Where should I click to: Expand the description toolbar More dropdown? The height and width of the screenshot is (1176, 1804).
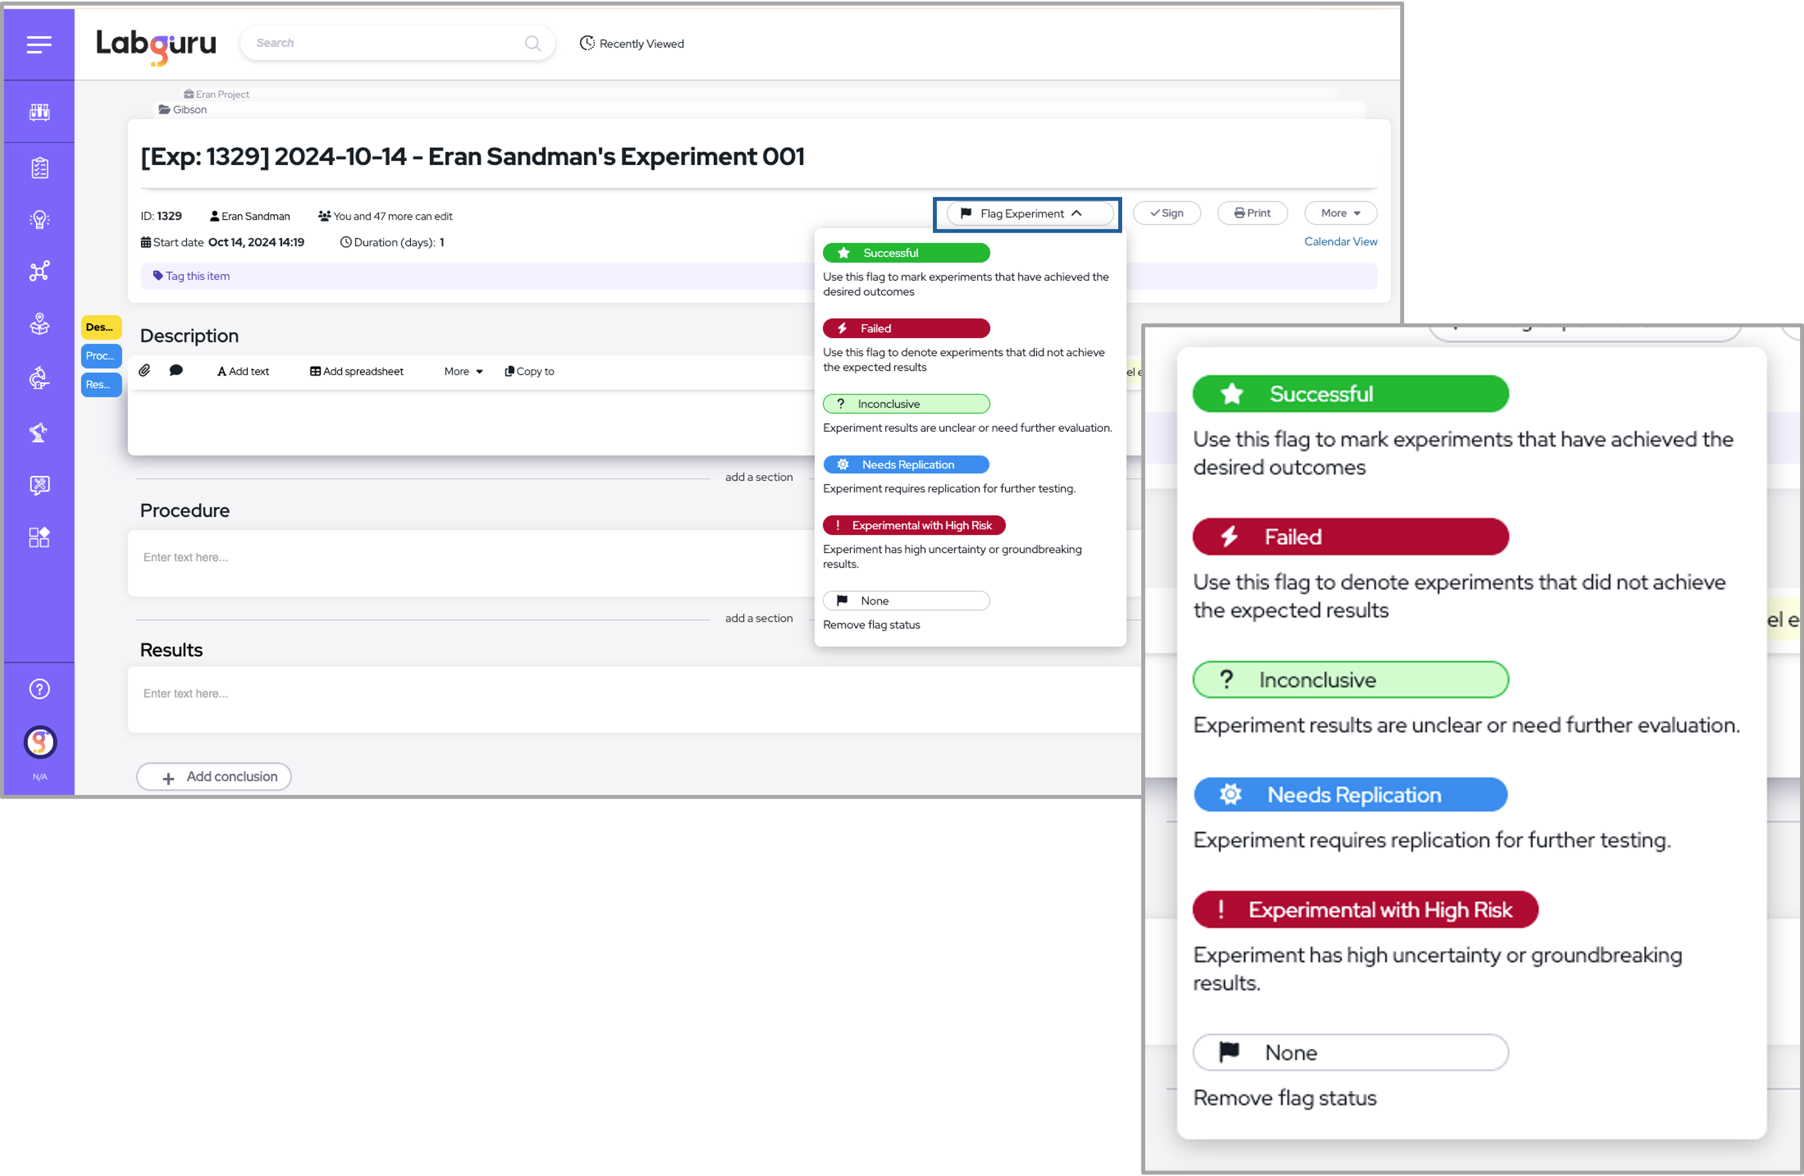point(463,371)
